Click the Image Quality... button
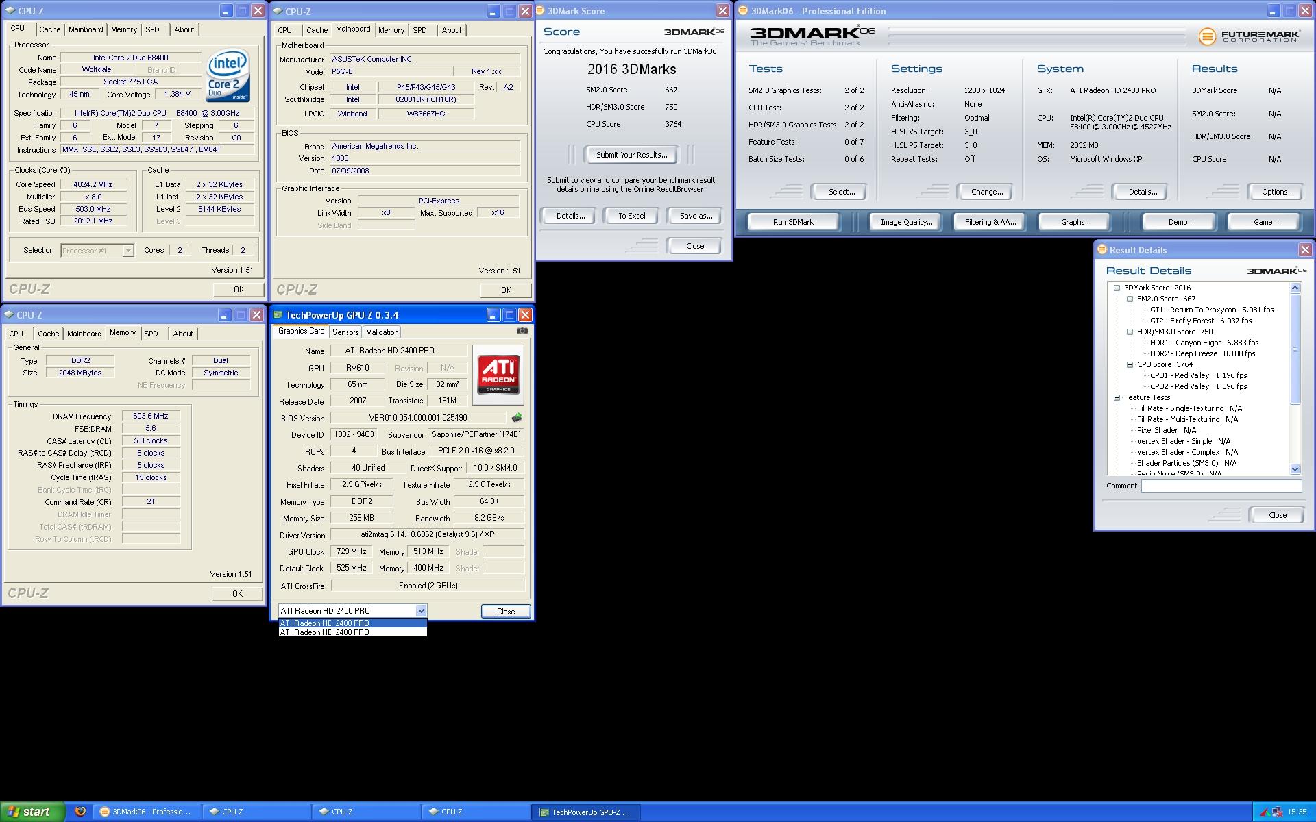 point(906,222)
